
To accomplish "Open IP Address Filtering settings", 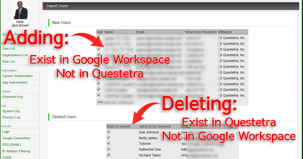I will pos(16,151).
